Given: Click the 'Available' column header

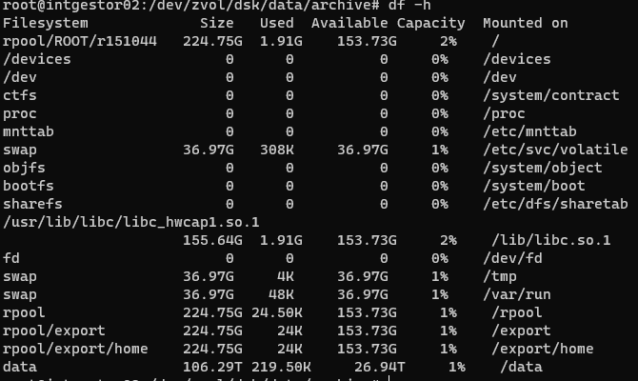Looking at the screenshot, I should pos(349,23).
